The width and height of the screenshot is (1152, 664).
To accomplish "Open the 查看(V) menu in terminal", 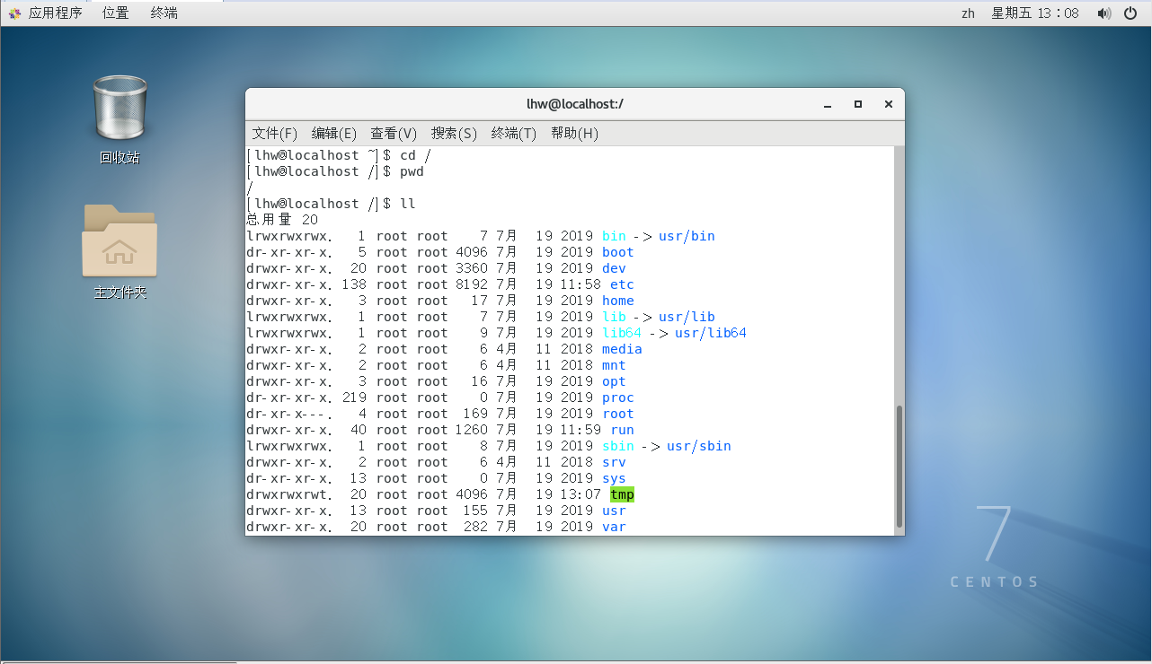I will [x=394, y=134].
